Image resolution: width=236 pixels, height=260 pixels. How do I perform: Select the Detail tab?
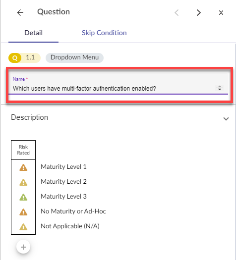(33, 33)
